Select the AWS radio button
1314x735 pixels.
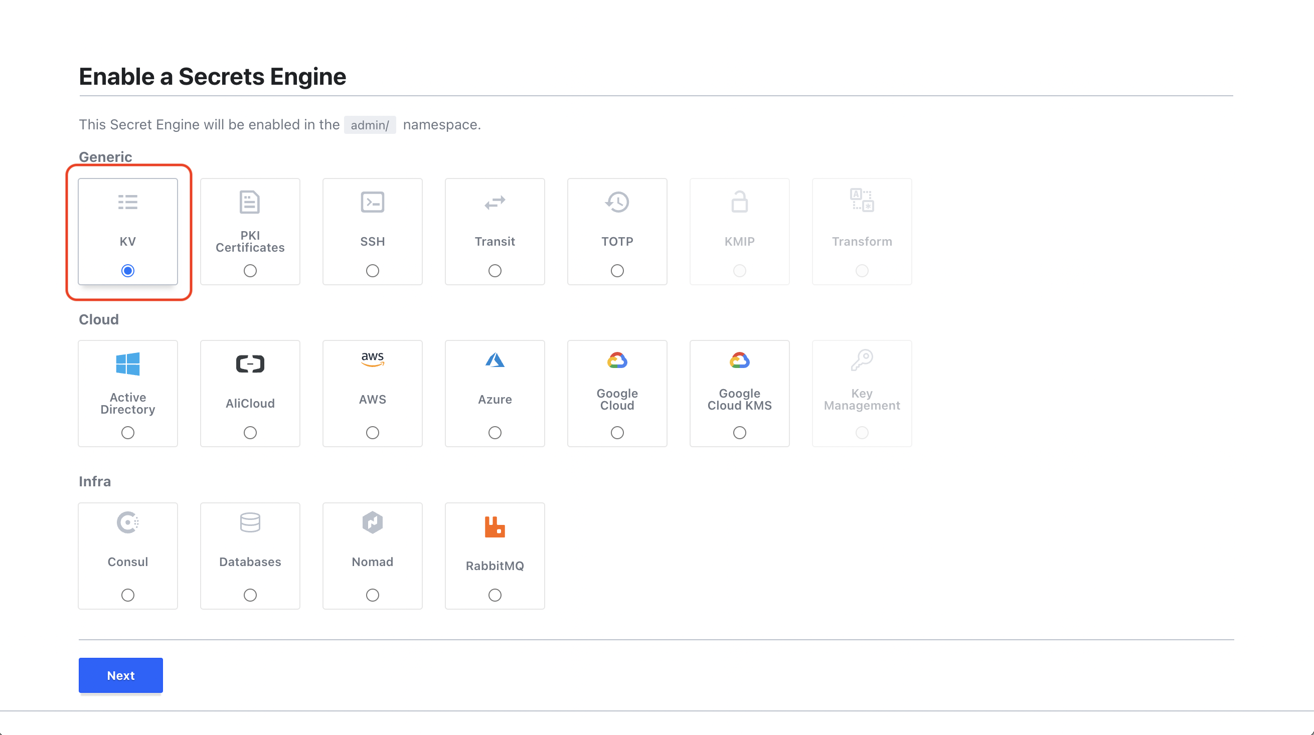[372, 433]
